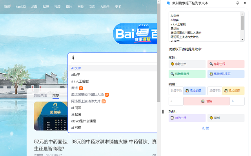Click 移除空格 to remove spaces
This screenshot has width=251, height=156.
pos(187,64)
